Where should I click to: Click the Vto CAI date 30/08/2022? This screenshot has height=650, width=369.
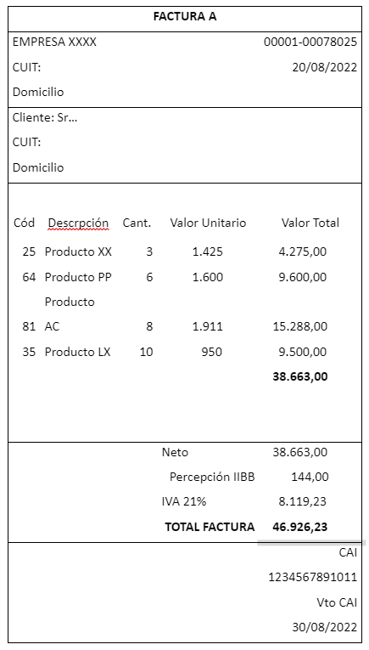click(324, 627)
